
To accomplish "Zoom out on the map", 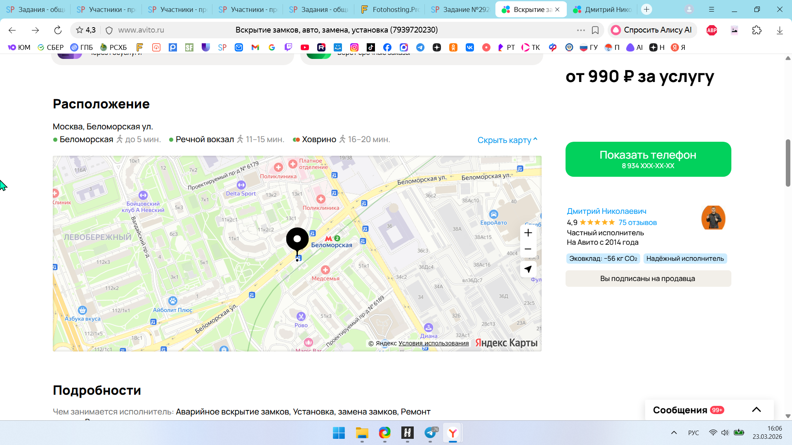I will tap(528, 249).
